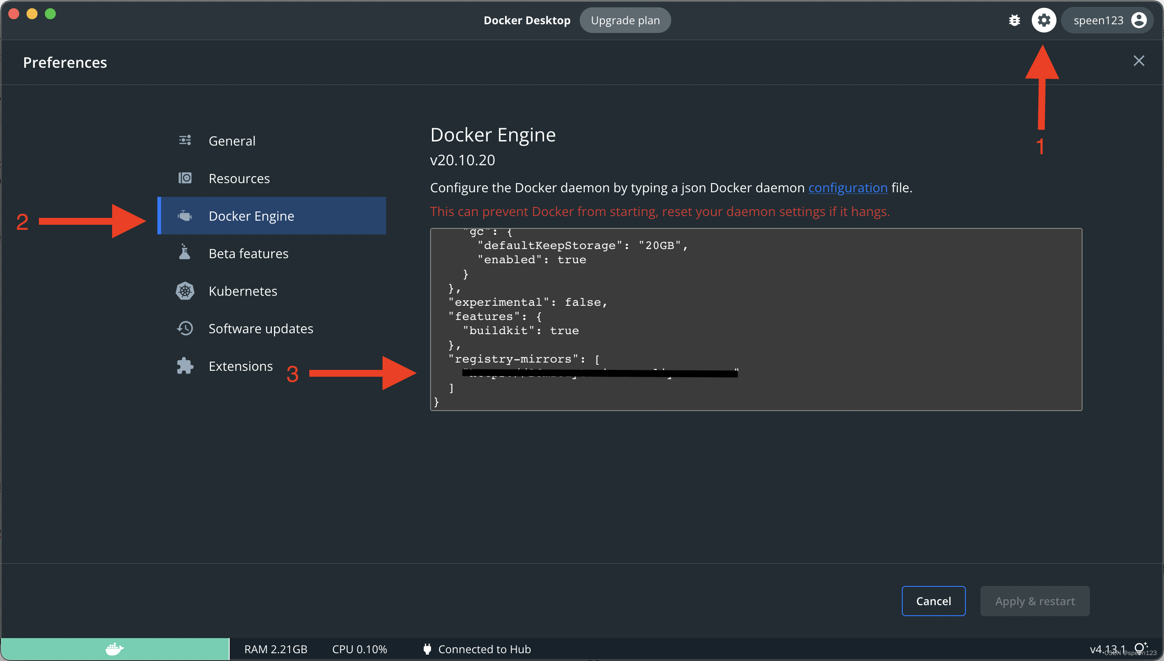Open the Resources preferences section
This screenshot has width=1164, height=661.
click(x=272, y=178)
